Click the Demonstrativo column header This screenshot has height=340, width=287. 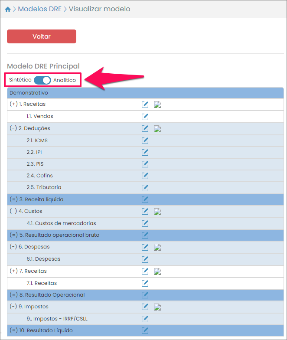(29, 93)
